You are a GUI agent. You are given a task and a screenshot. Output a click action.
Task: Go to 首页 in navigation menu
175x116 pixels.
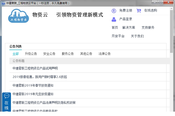[x=115, y=27]
